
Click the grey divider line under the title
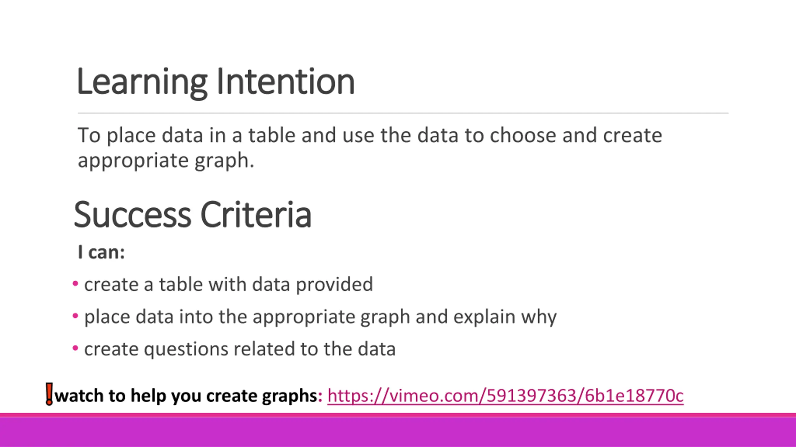403,113
